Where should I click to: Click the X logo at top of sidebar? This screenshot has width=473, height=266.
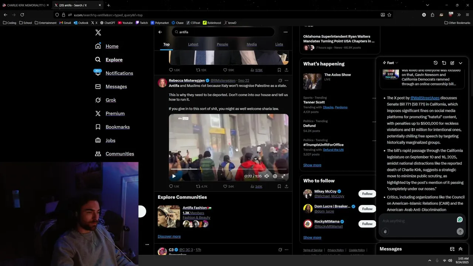(x=98, y=33)
